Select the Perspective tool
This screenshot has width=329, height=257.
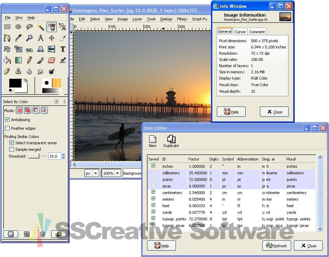pos(41,49)
